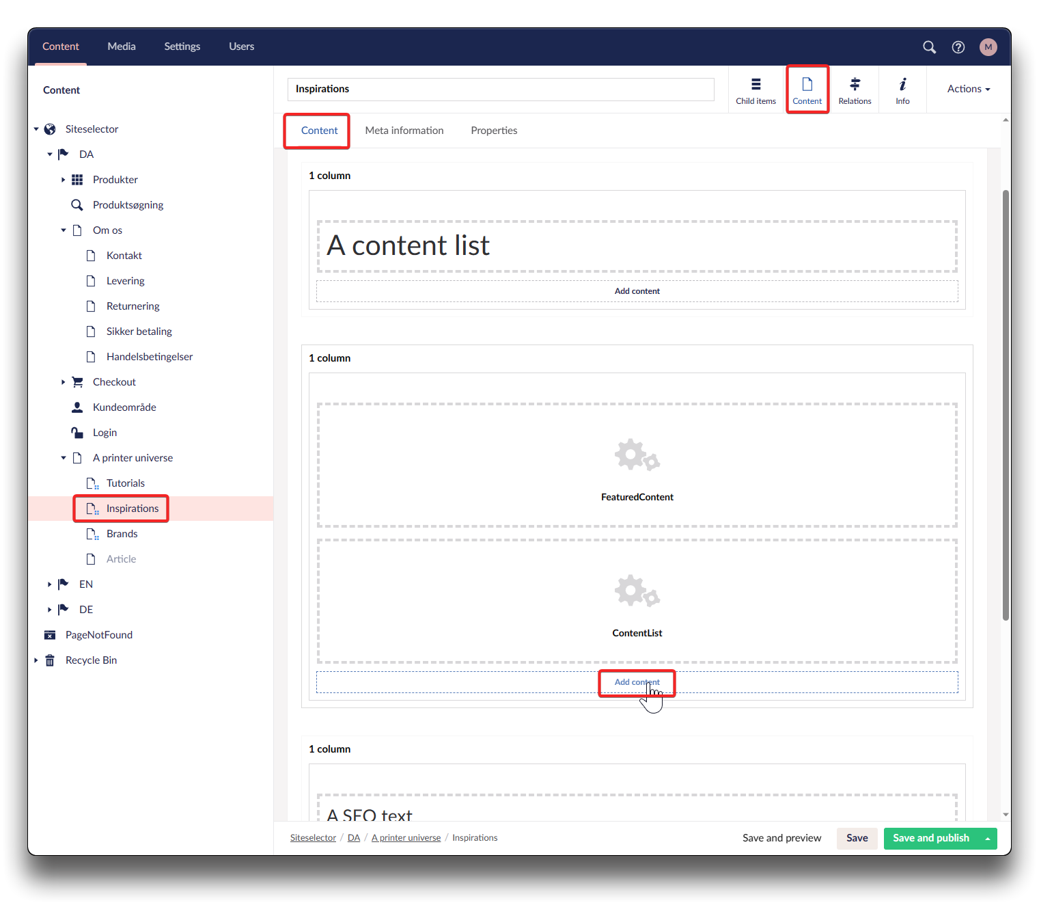
Task: Click the Save button
Action: [857, 838]
